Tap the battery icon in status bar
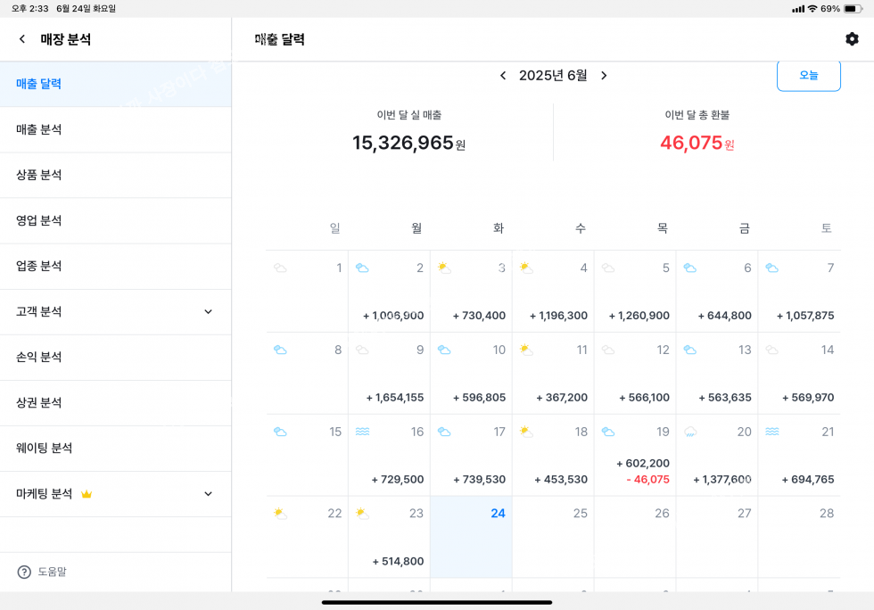Image resolution: width=874 pixels, height=610 pixels. [x=853, y=9]
